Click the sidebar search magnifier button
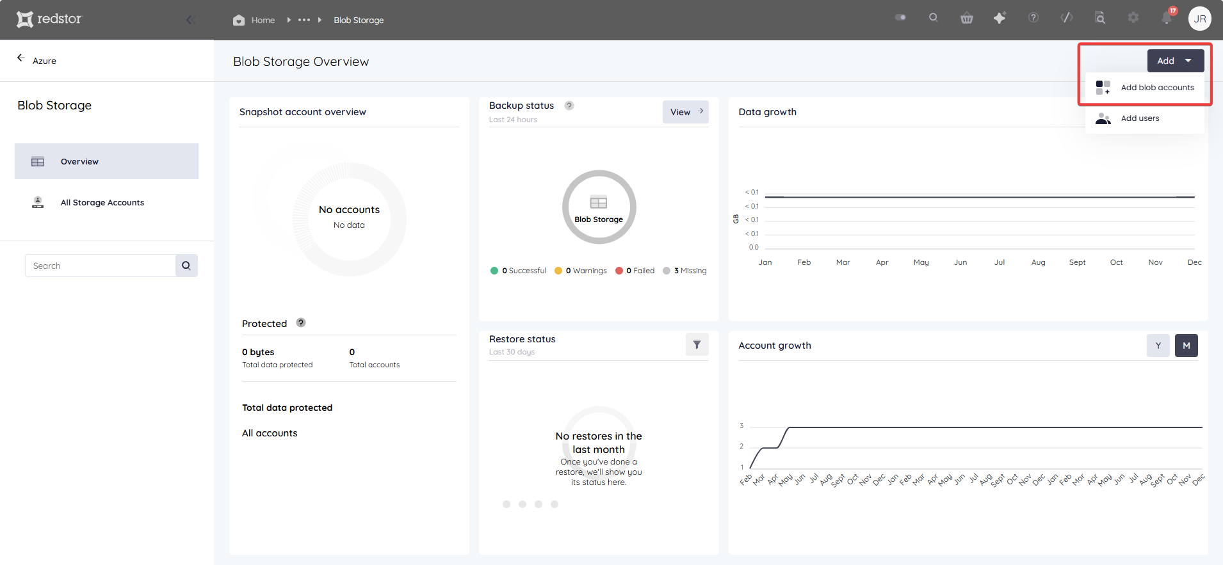The height and width of the screenshot is (565, 1223). 186,266
